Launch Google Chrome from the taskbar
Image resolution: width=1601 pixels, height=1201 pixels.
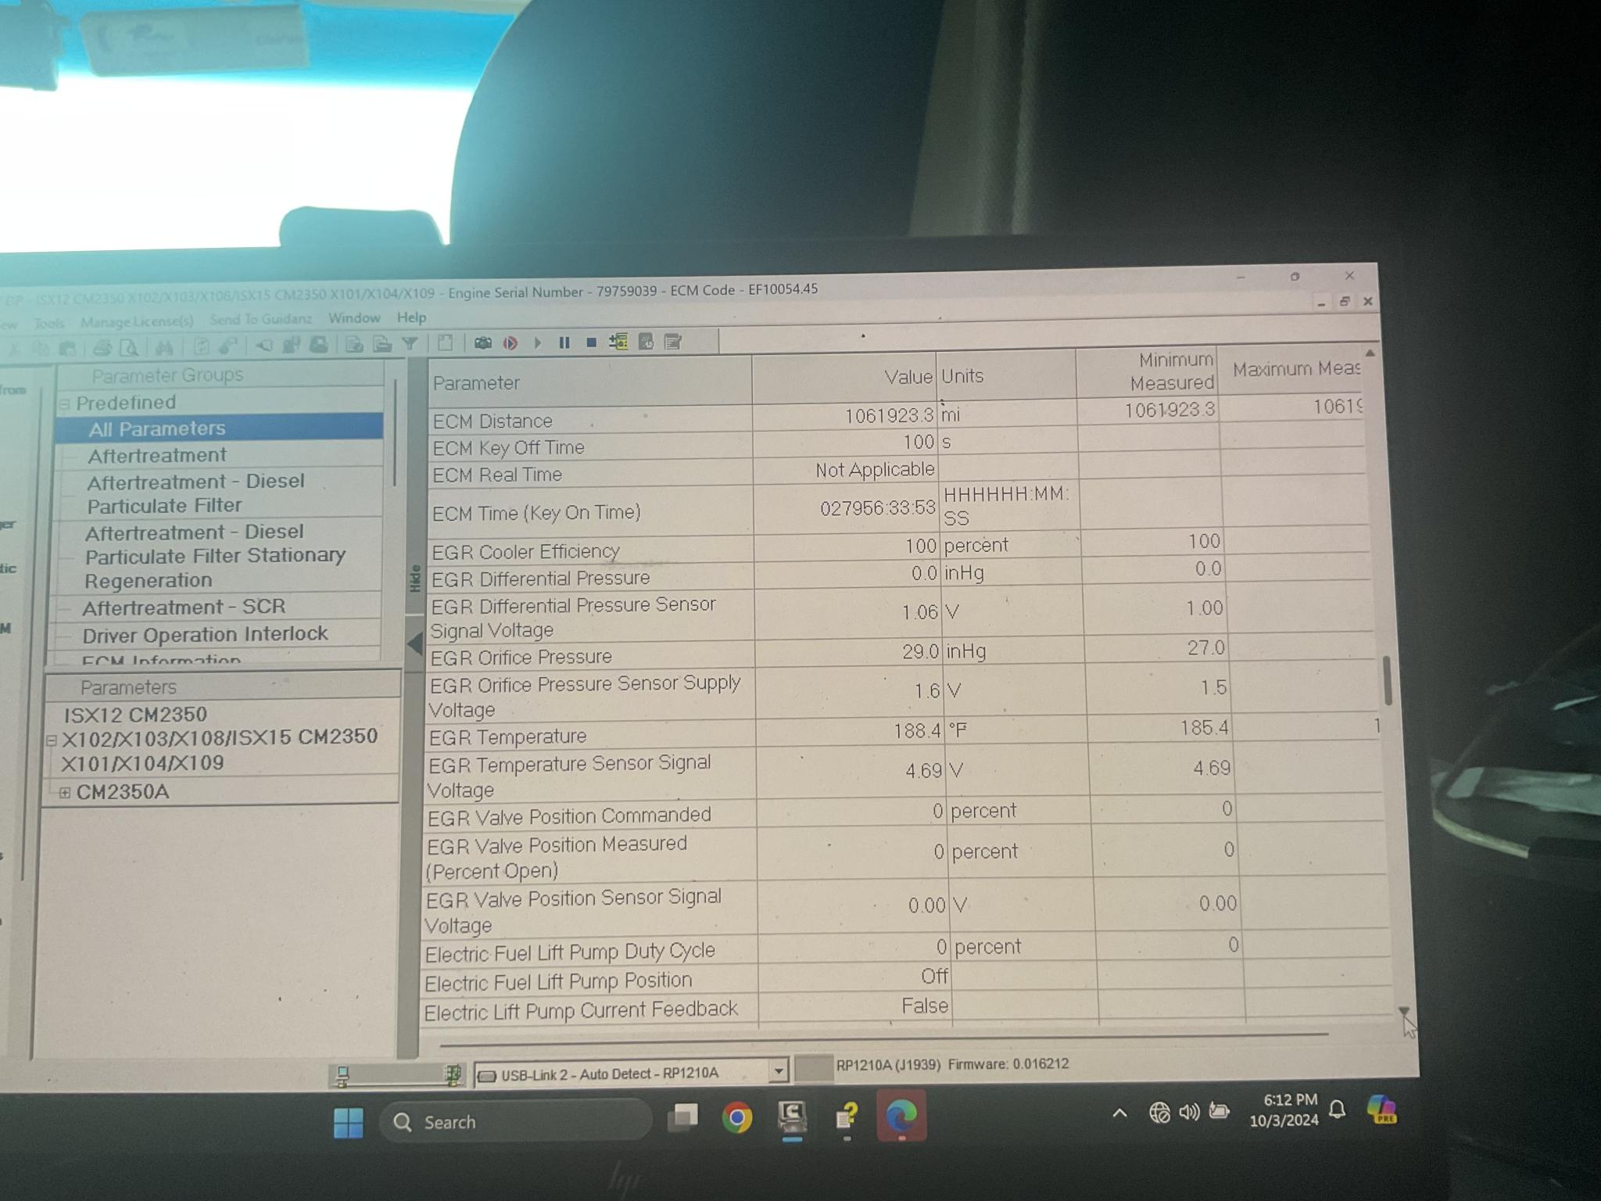[x=736, y=1117]
